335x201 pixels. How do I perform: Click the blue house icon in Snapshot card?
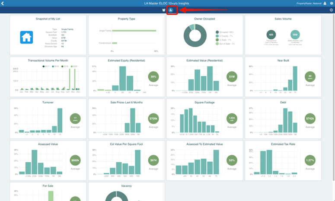point(26,37)
